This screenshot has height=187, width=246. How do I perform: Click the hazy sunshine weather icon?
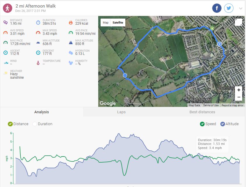[x=6, y=73]
